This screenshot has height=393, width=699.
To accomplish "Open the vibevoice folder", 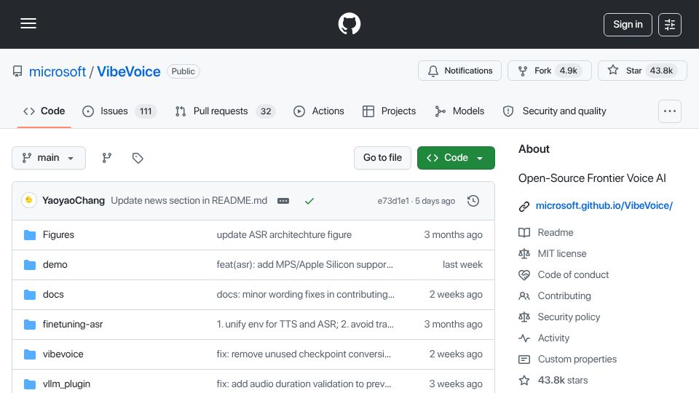I will (63, 354).
